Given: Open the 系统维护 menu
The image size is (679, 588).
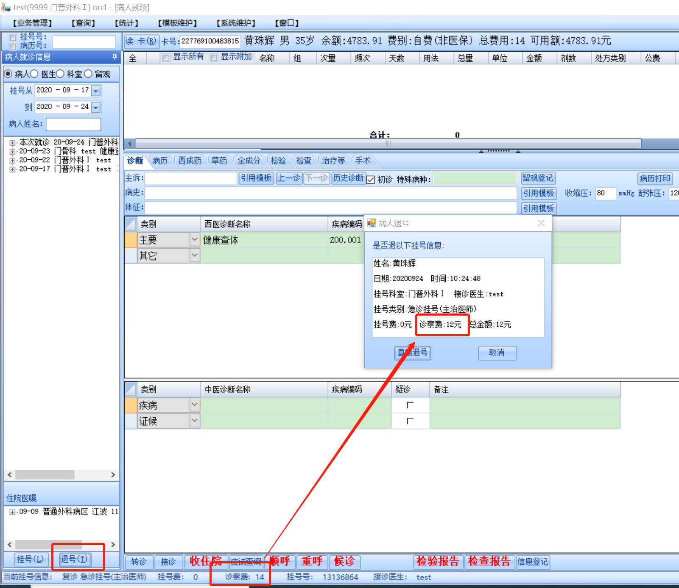Looking at the screenshot, I should (236, 23).
